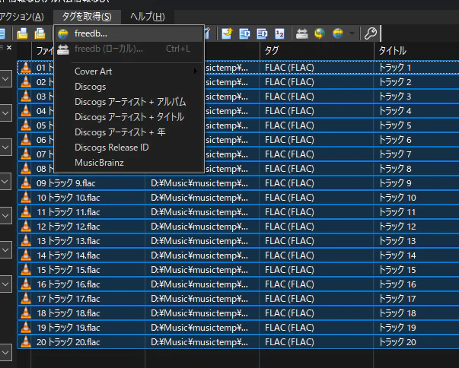Select Discogs アーティスト + タイトル

coord(129,117)
